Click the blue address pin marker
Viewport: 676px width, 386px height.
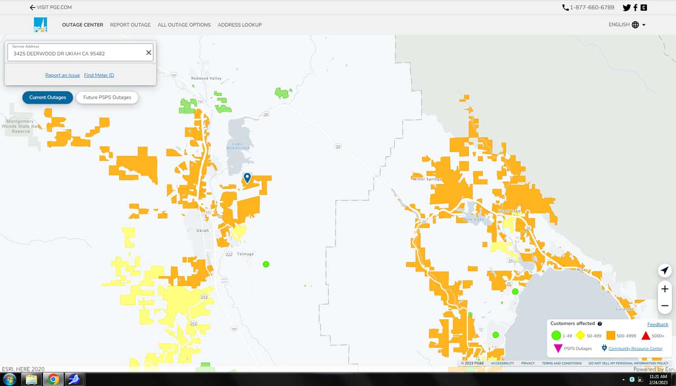tap(247, 178)
